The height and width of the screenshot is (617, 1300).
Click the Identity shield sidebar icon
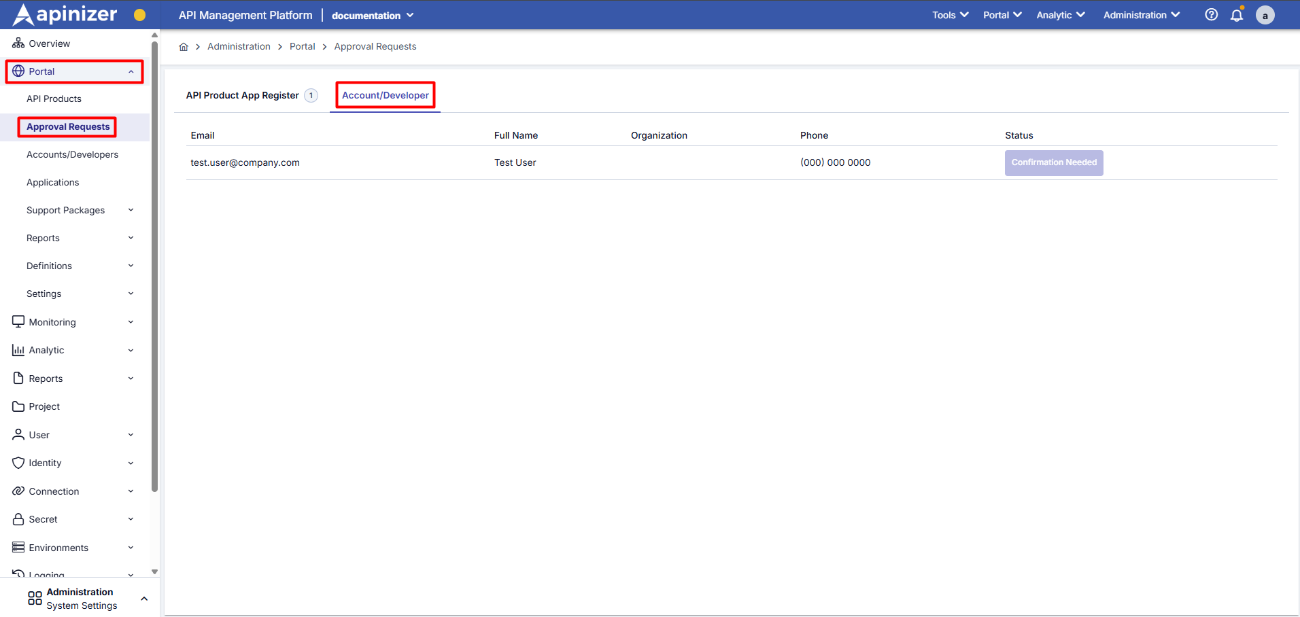click(x=18, y=463)
